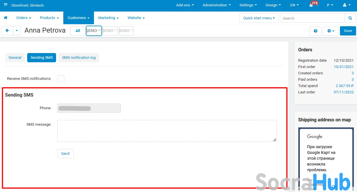
Task: Click the Send button
Action: (65, 154)
